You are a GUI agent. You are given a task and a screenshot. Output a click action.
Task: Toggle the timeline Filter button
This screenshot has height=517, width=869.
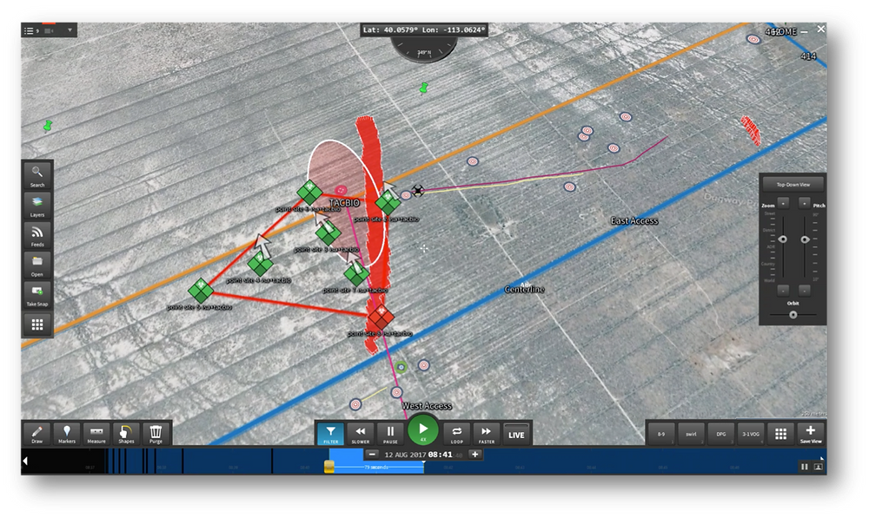(x=331, y=434)
